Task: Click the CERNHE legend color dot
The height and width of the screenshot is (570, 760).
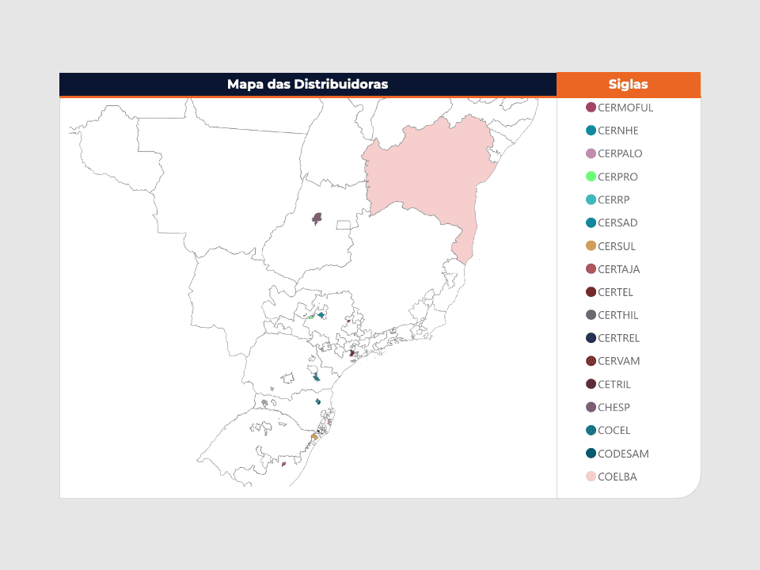Action: pyautogui.click(x=591, y=131)
